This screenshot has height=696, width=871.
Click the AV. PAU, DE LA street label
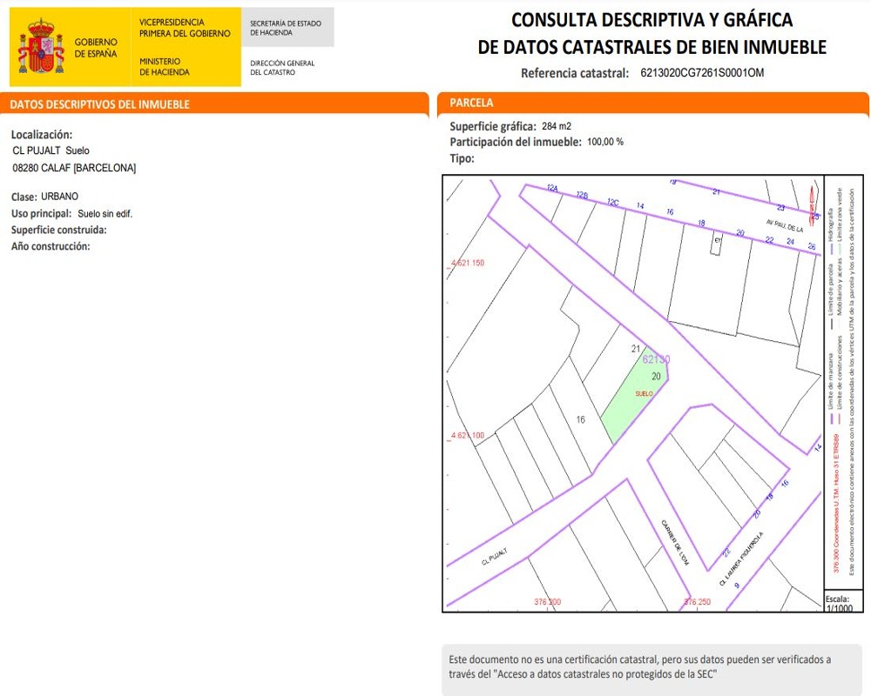tap(785, 225)
